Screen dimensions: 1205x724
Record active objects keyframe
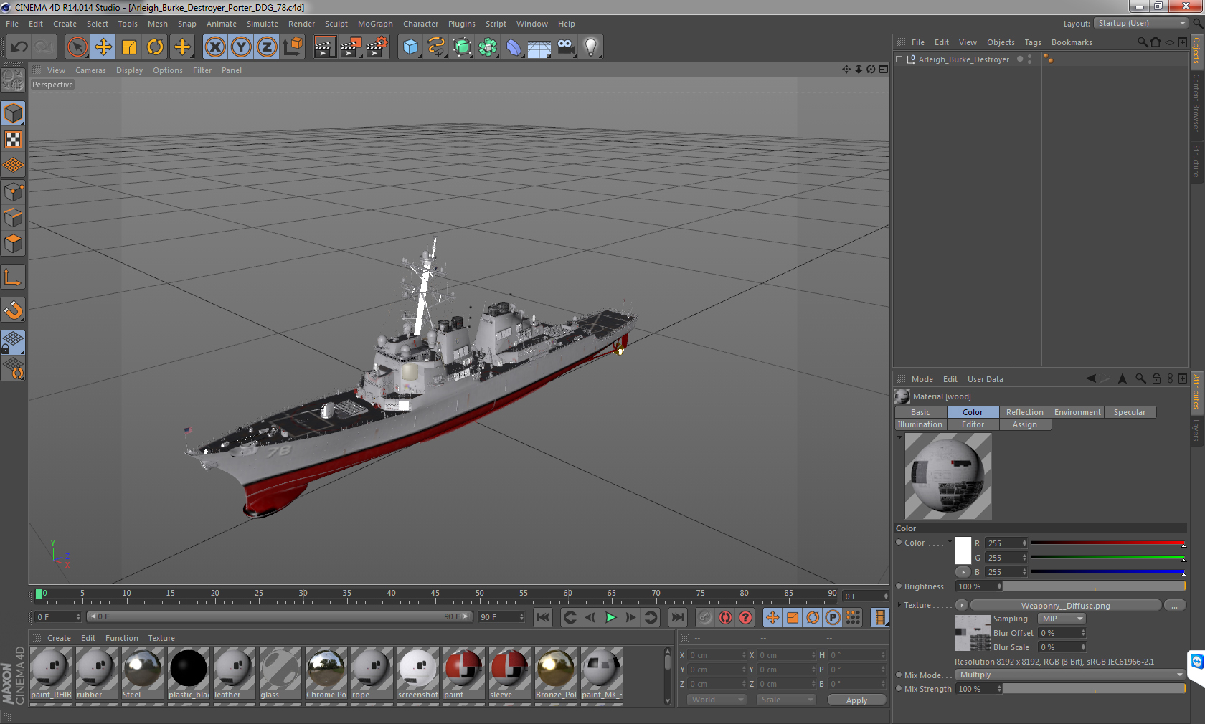tap(706, 617)
